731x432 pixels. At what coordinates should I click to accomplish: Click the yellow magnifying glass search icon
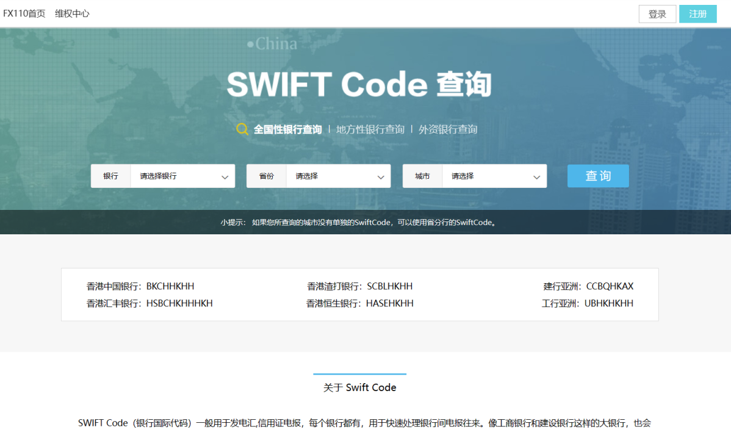point(242,129)
